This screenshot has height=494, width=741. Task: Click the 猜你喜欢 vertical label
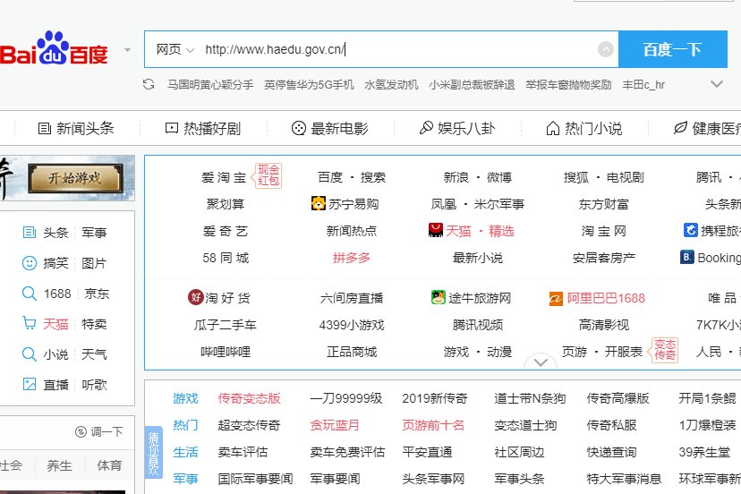click(154, 453)
